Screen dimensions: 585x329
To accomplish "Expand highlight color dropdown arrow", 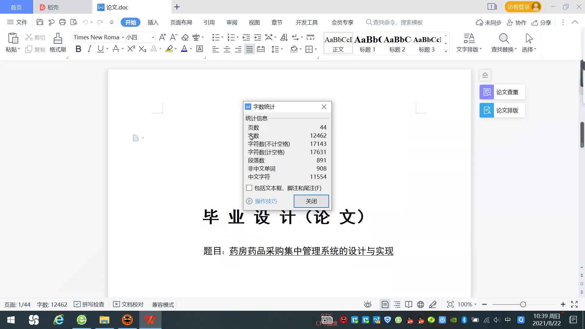I will tap(176, 49).
